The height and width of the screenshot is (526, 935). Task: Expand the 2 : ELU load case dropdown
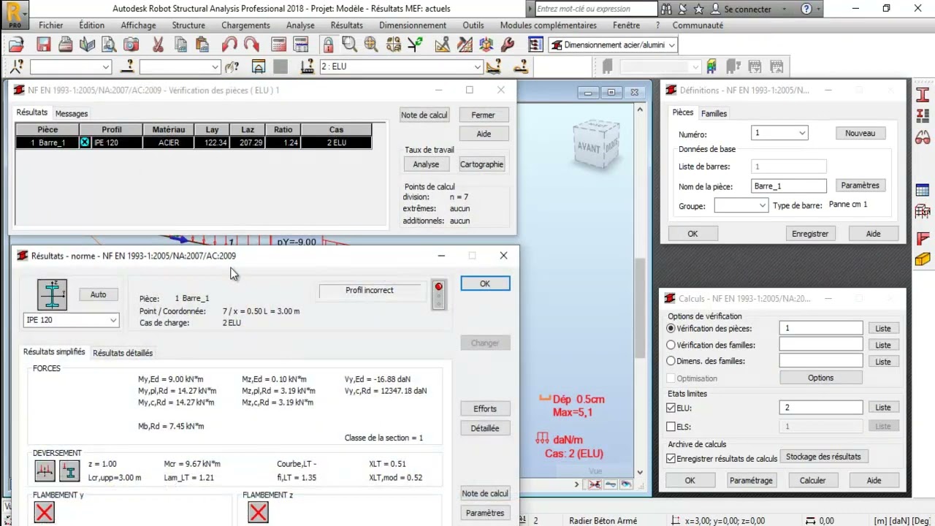click(477, 66)
